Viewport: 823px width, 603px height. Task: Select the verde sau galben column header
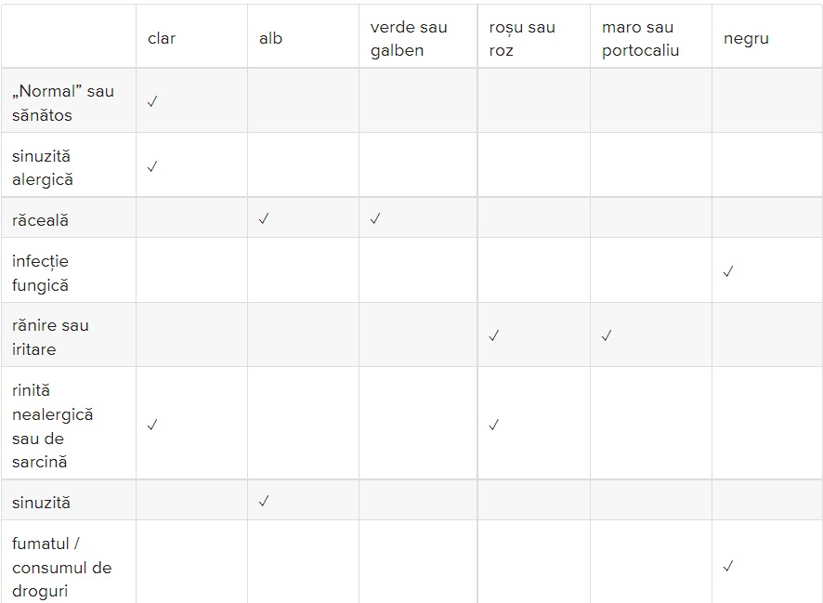point(409,38)
